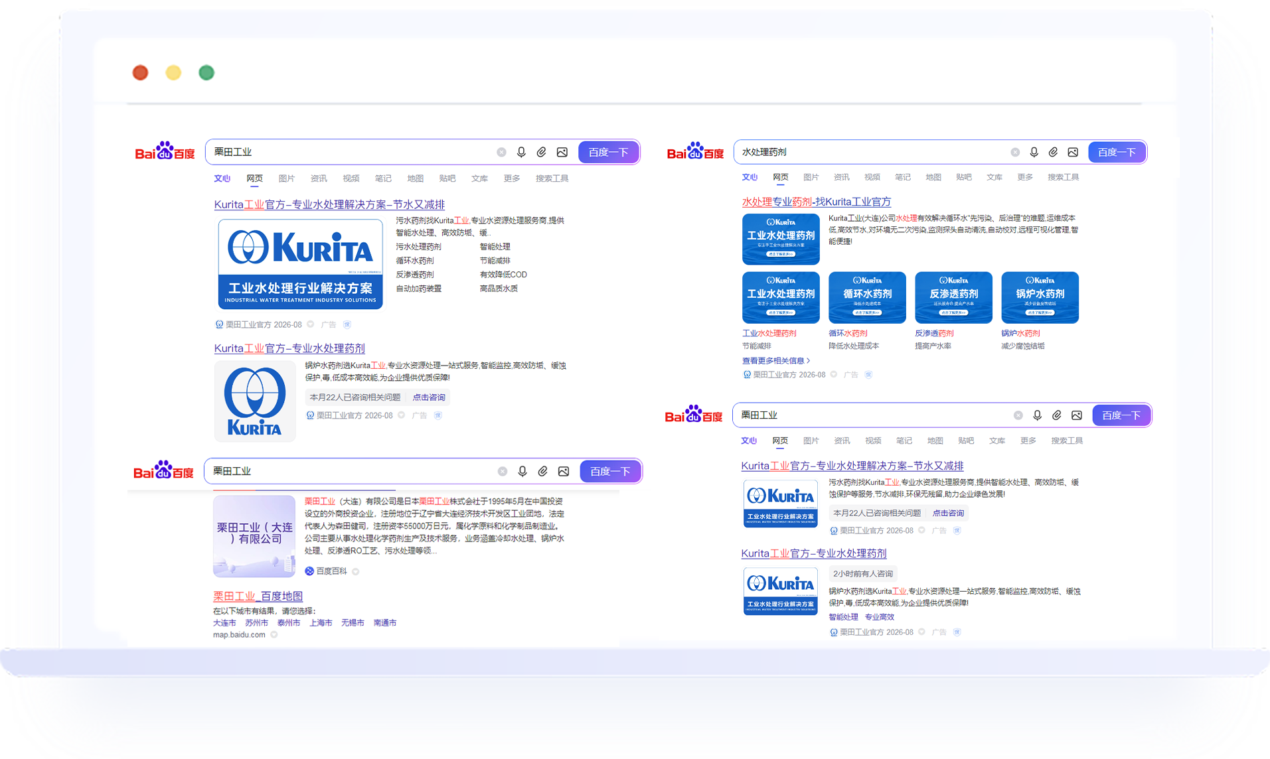Open the 文心 tab in the upper-left panel
This screenshot has width=1270, height=759.
point(222,178)
